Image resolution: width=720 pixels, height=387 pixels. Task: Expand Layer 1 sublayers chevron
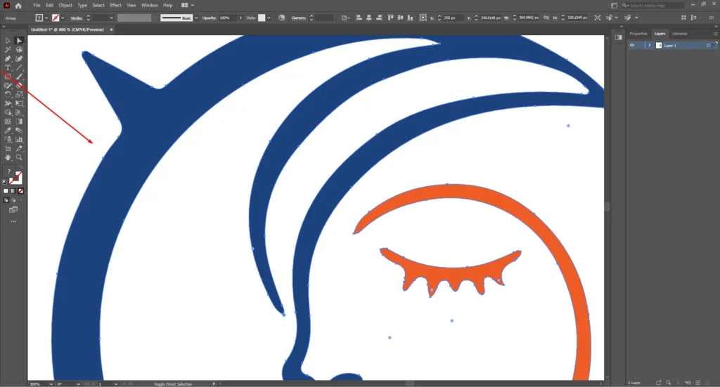point(649,46)
